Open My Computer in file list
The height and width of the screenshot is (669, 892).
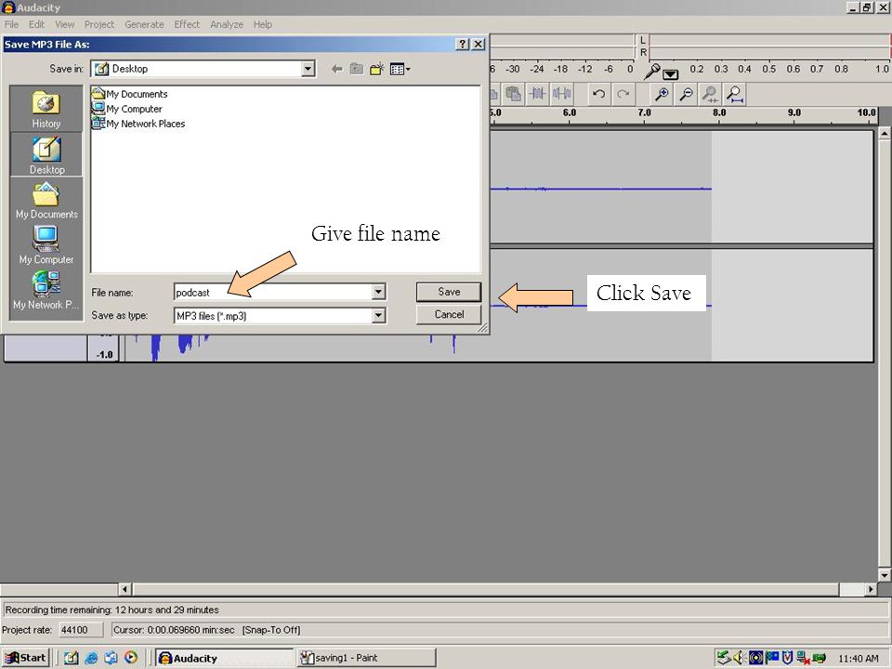(127, 109)
